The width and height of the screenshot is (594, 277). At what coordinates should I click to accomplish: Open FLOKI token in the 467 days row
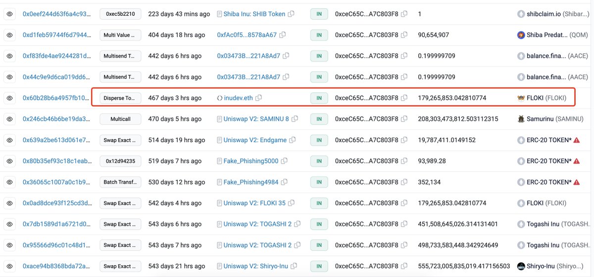tap(546, 98)
